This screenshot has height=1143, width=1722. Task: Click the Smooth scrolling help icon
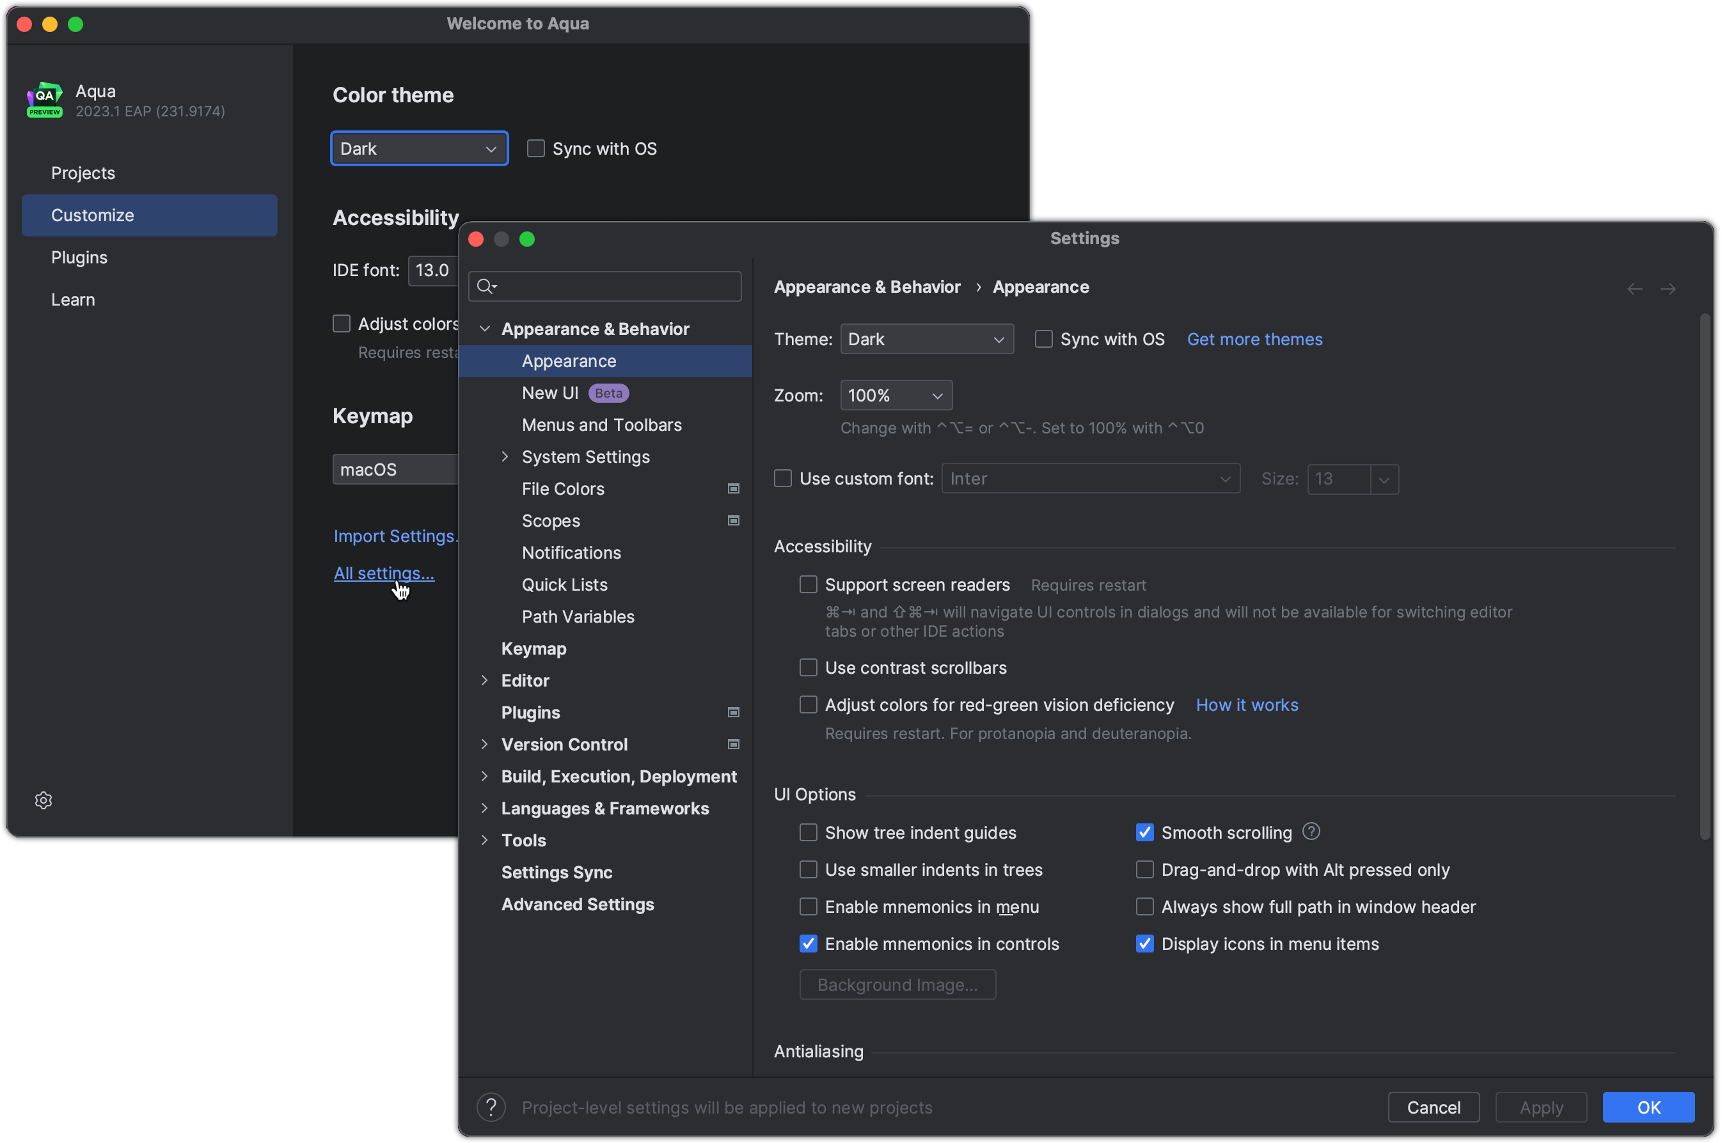pos(1311,832)
